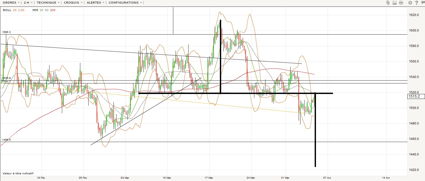Select the MM moving average label

coord(35,10)
